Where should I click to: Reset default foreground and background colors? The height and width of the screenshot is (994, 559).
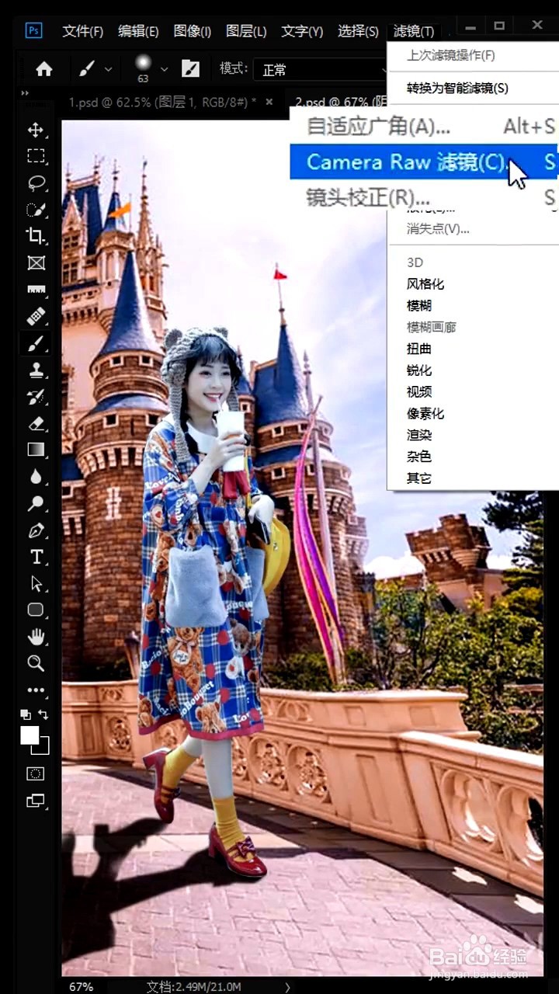(26, 714)
